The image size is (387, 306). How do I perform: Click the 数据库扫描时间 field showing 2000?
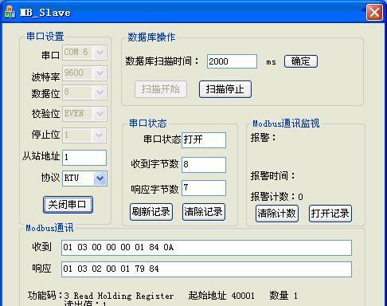click(232, 61)
